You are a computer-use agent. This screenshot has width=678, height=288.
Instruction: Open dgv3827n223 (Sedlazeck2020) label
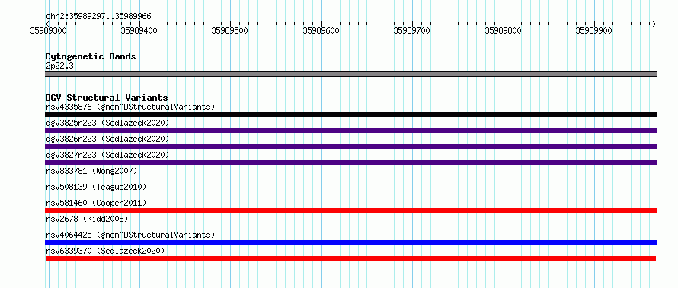(x=107, y=155)
